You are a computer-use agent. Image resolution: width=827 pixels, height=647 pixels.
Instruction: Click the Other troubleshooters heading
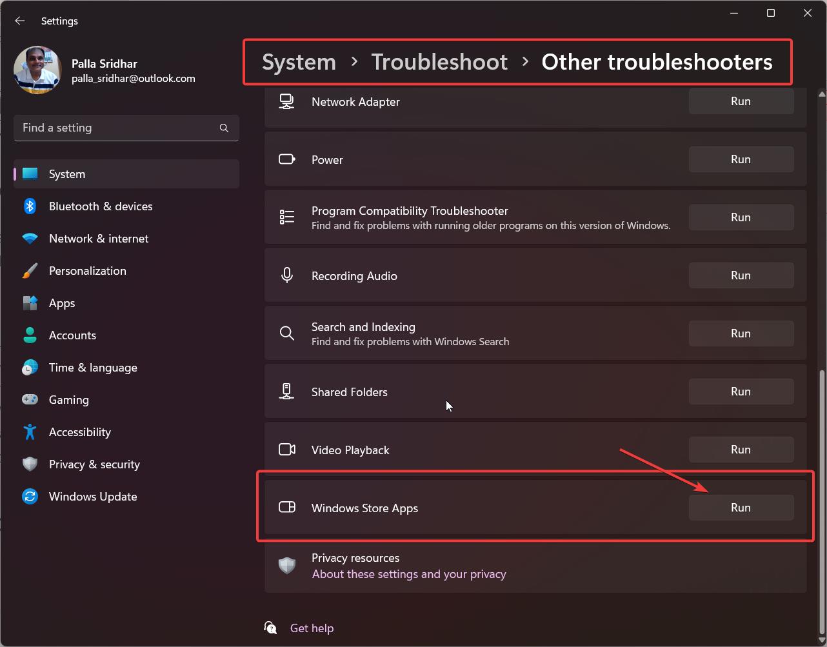657,62
